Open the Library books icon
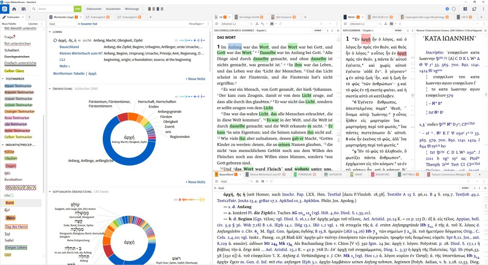The width and height of the screenshot is (488, 265). [24, 9]
